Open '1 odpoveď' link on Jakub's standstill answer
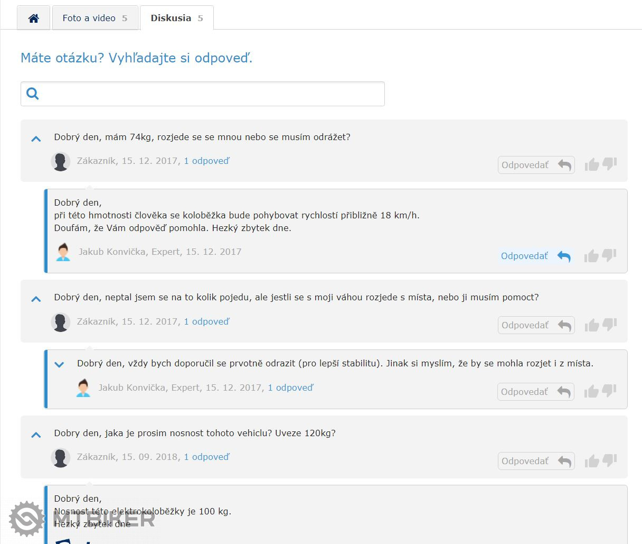The height and width of the screenshot is (544, 642). pyautogui.click(x=290, y=388)
